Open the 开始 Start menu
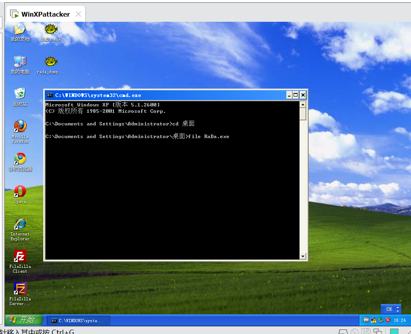The image size is (411, 334). tap(23, 320)
